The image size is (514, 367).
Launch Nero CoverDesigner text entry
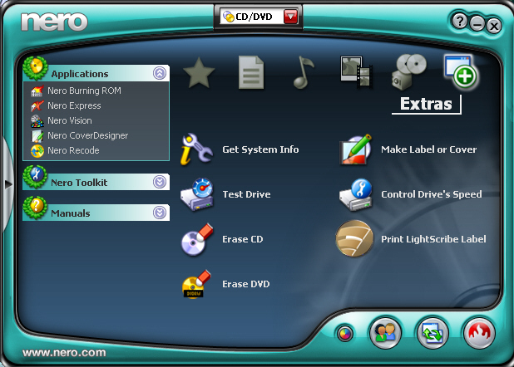(87, 135)
